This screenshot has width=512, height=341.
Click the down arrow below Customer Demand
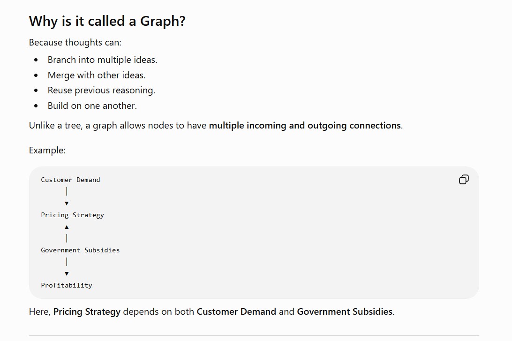point(67,203)
